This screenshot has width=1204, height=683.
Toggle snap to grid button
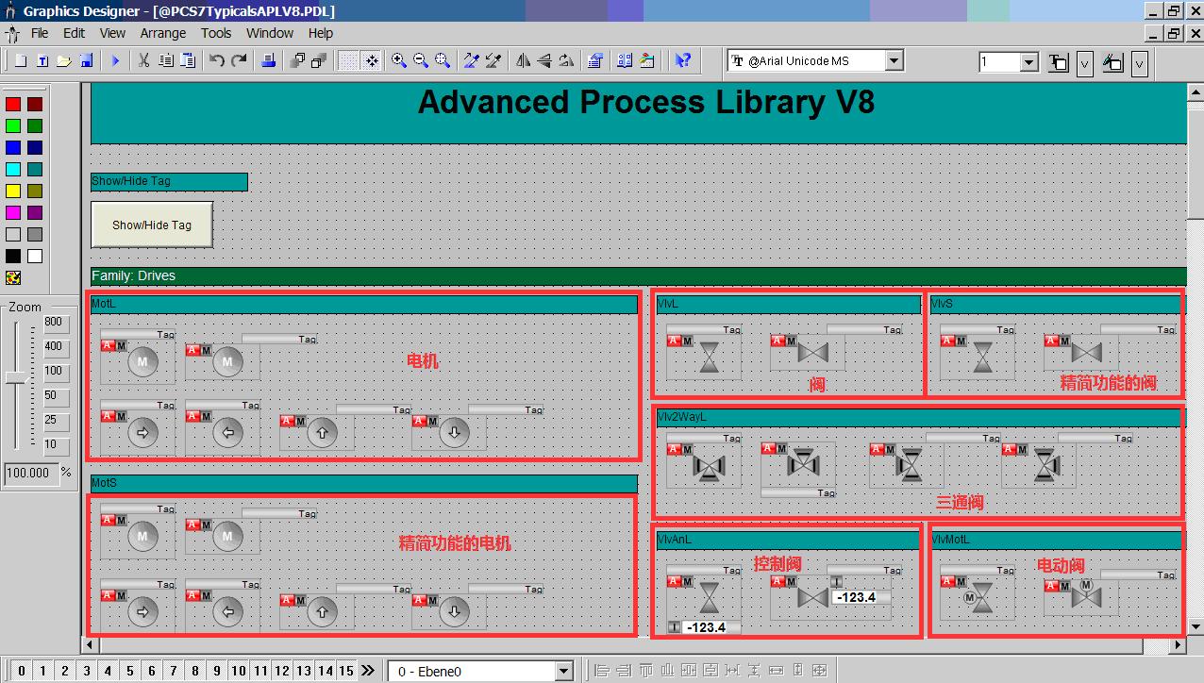click(372, 60)
